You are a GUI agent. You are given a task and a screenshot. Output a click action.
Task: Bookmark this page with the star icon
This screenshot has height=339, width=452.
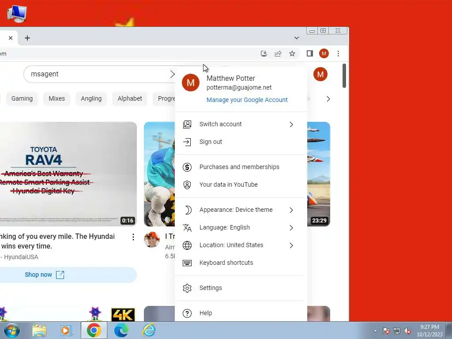click(x=292, y=53)
